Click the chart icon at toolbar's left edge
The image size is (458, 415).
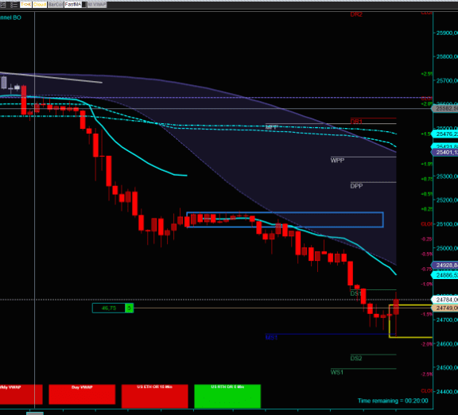click(2, 5)
